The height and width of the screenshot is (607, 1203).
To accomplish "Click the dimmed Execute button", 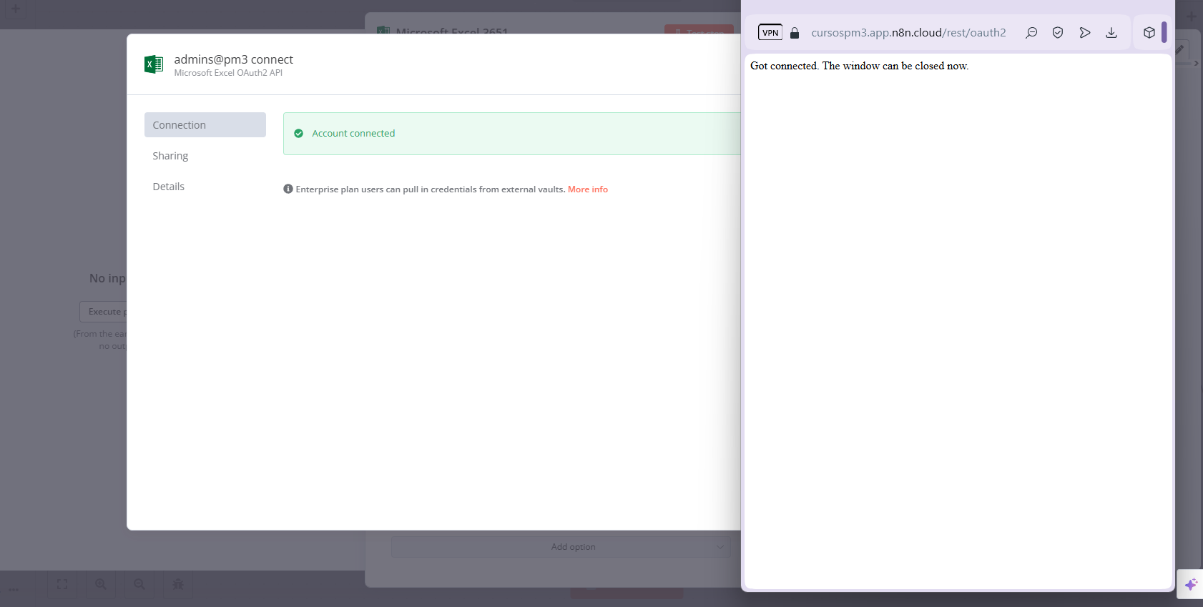I will click(x=104, y=312).
